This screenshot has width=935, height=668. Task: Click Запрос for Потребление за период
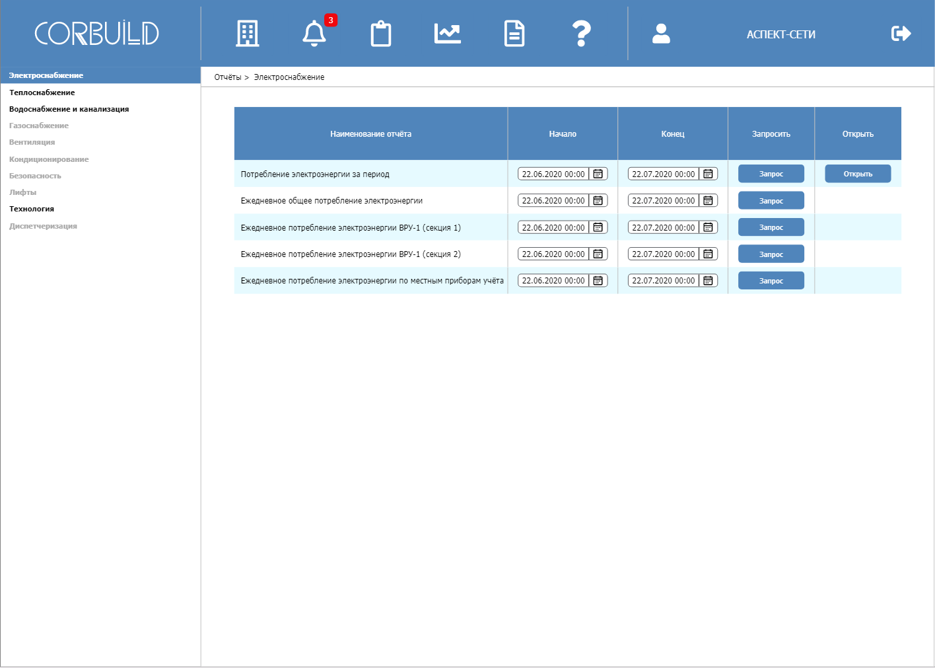tap(771, 174)
